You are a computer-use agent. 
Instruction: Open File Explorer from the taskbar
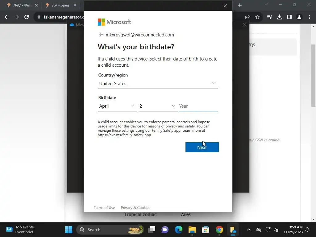tap(192, 230)
